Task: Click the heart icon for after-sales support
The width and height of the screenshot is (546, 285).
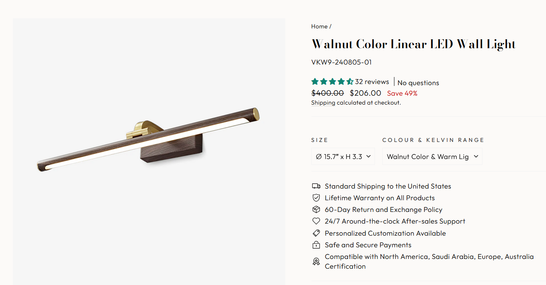Action: coord(316,221)
